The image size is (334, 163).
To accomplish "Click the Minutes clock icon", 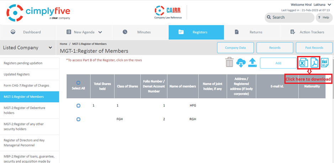I will click(x=125, y=32).
